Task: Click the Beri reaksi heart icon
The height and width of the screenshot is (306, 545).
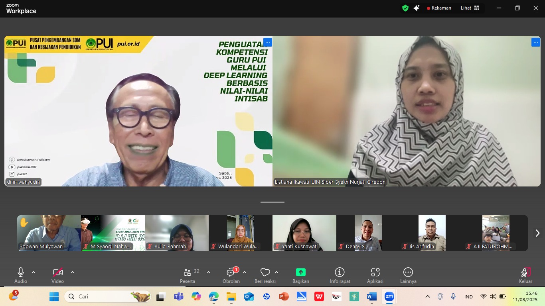Action: pos(265,273)
